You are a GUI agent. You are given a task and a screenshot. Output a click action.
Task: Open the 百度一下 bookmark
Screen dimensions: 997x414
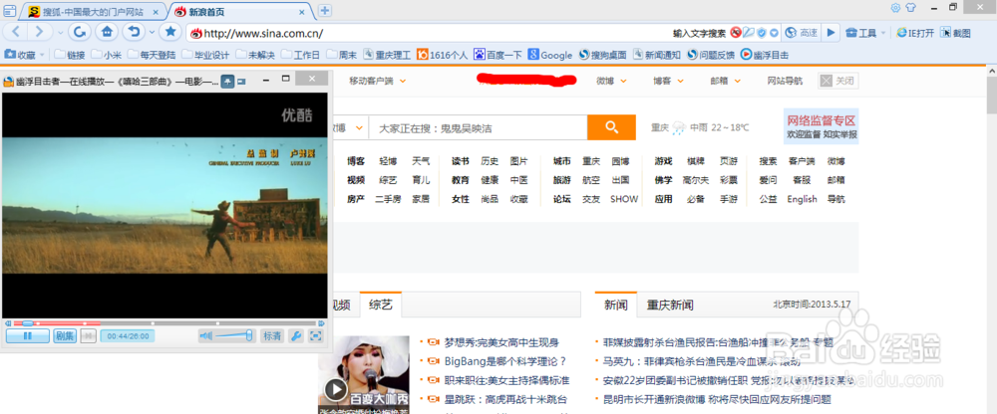coord(498,56)
